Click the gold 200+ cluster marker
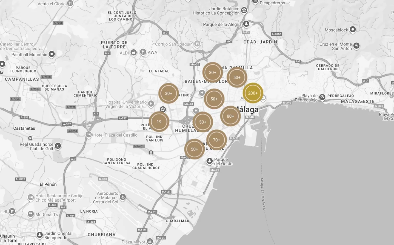Viewport: 394px width, 245px height. tap(253, 93)
